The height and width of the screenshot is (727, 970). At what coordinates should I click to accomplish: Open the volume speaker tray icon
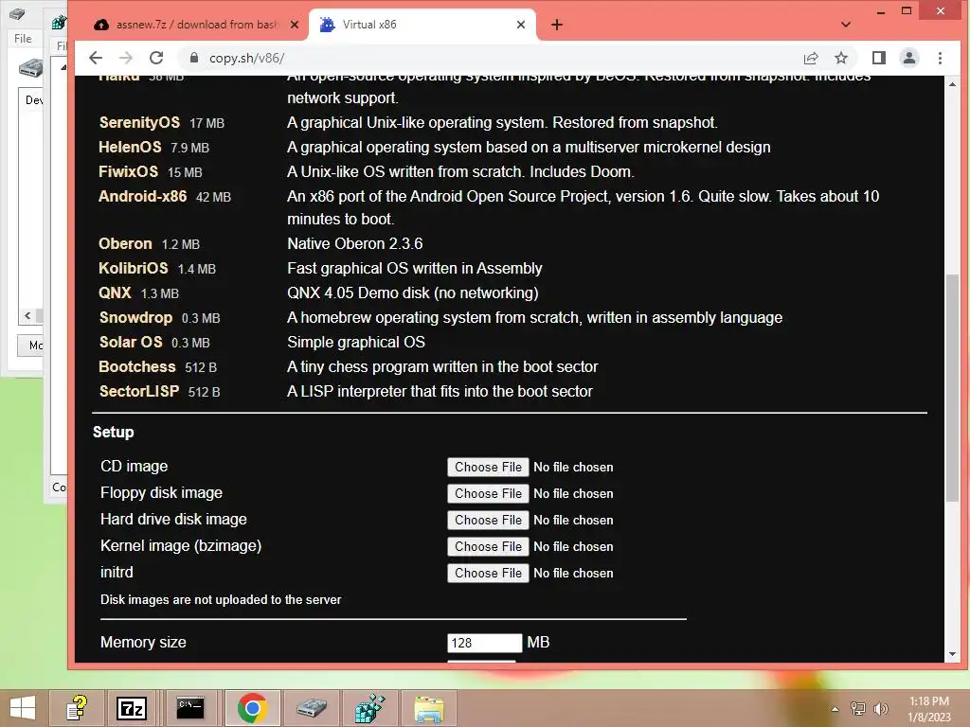[x=881, y=709]
